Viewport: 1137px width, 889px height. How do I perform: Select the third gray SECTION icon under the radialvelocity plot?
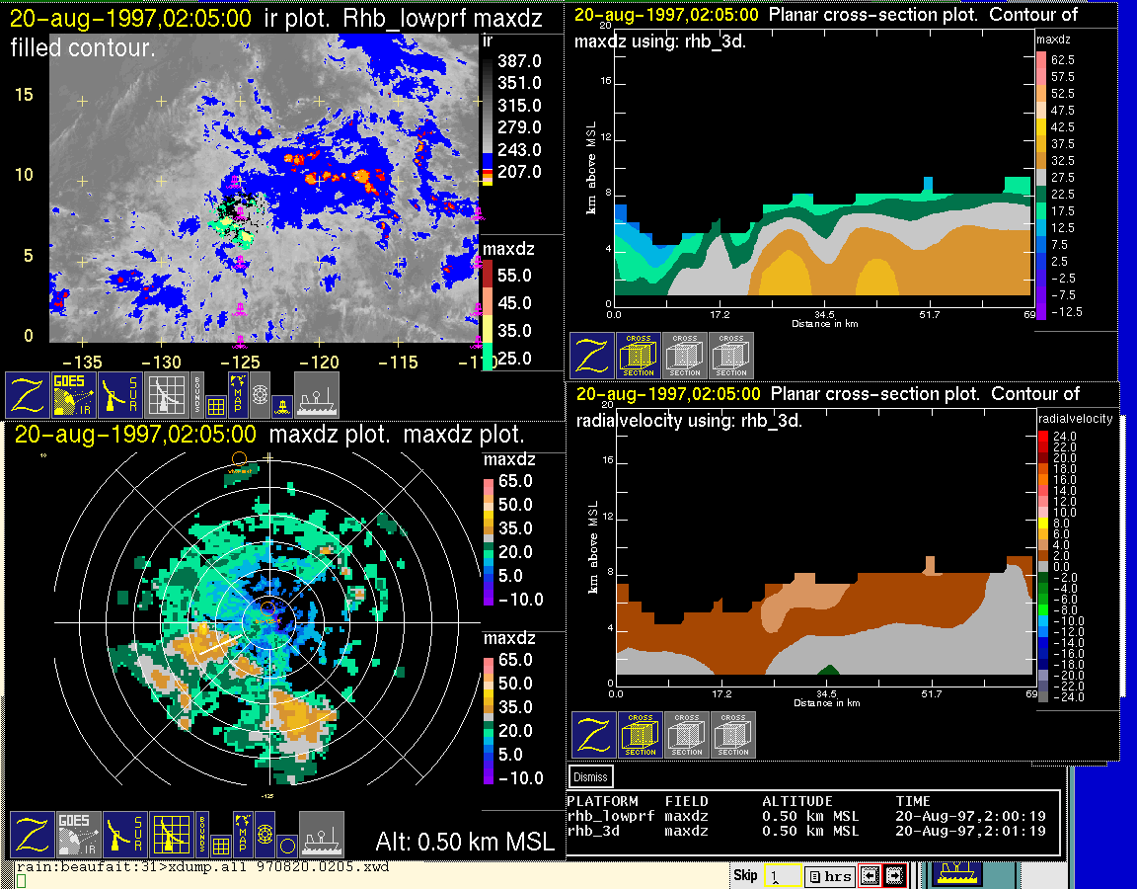(733, 735)
